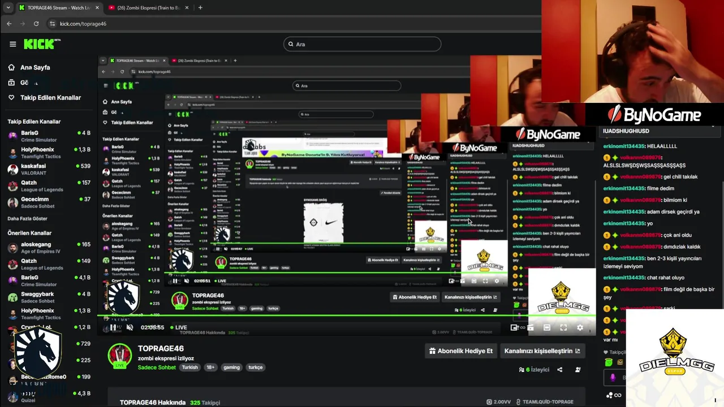Toggle mute on the stream player
Image resolution: width=724 pixels, height=407 pixels.
pos(130,327)
